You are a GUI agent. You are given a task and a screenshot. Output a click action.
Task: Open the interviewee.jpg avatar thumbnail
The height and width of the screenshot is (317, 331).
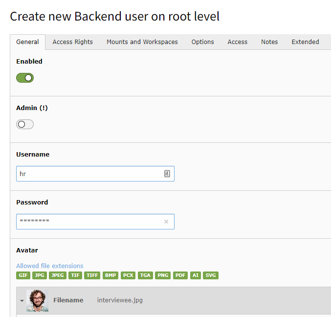37,300
